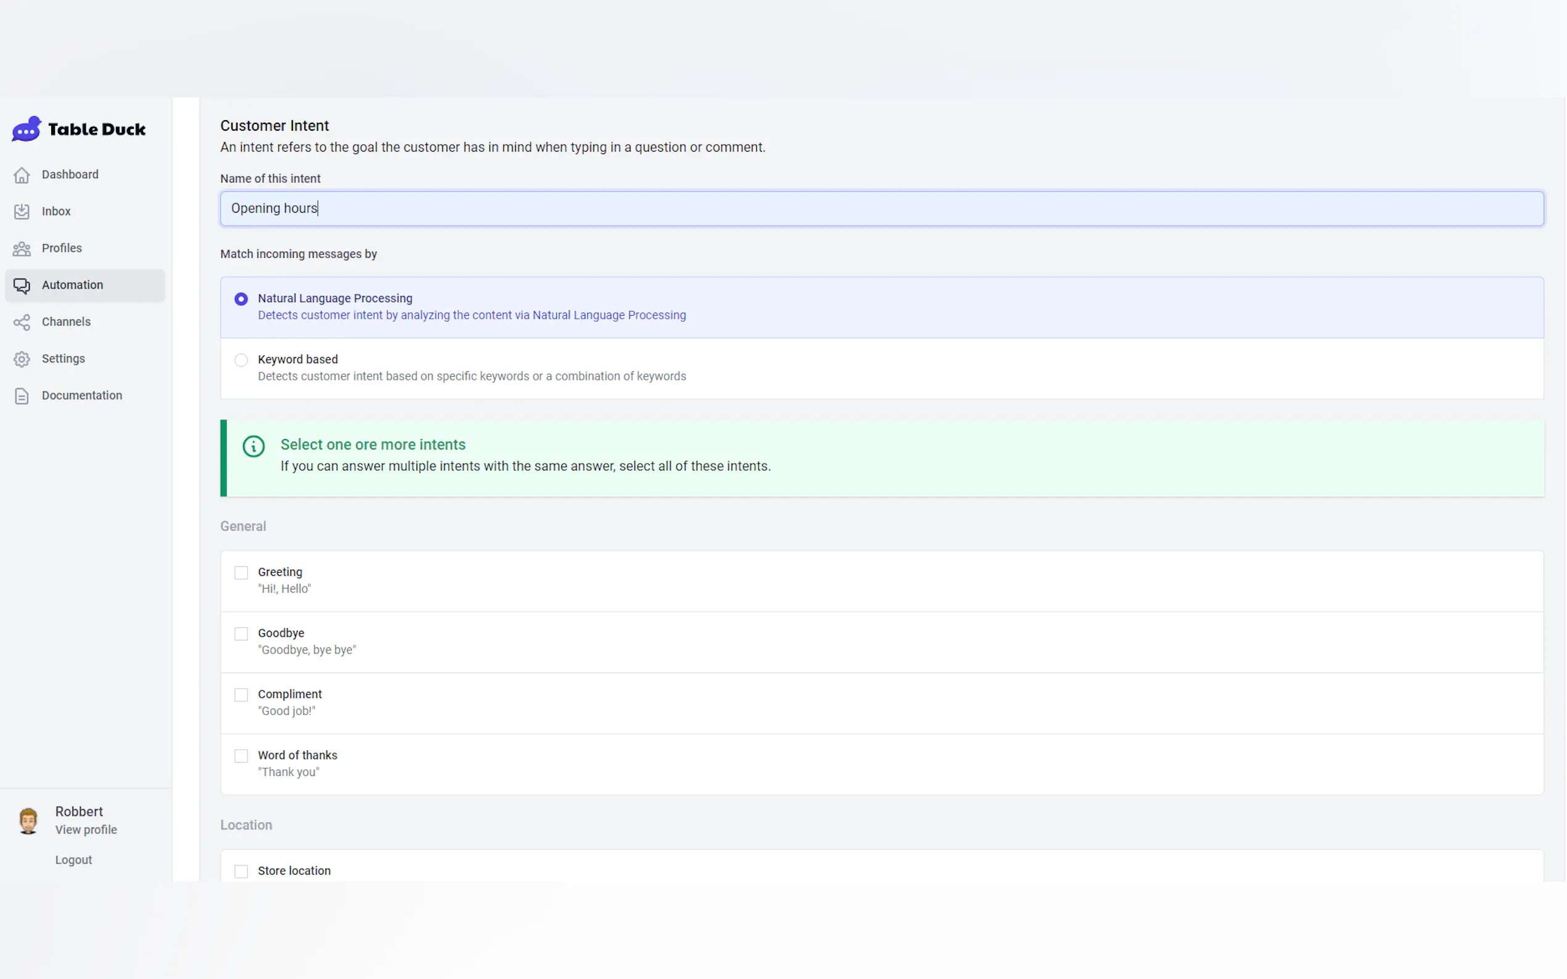Image resolution: width=1567 pixels, height=979 pixels.
Task: Click the Logout link
Action: 73,860
